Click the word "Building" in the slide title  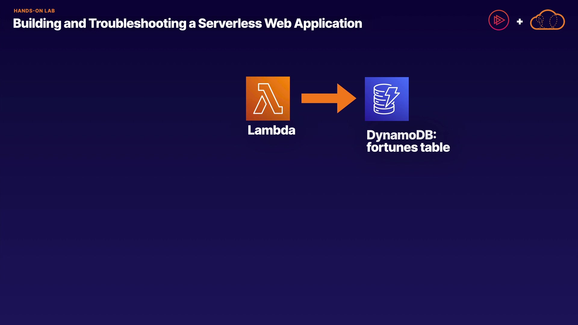(37, 23)
